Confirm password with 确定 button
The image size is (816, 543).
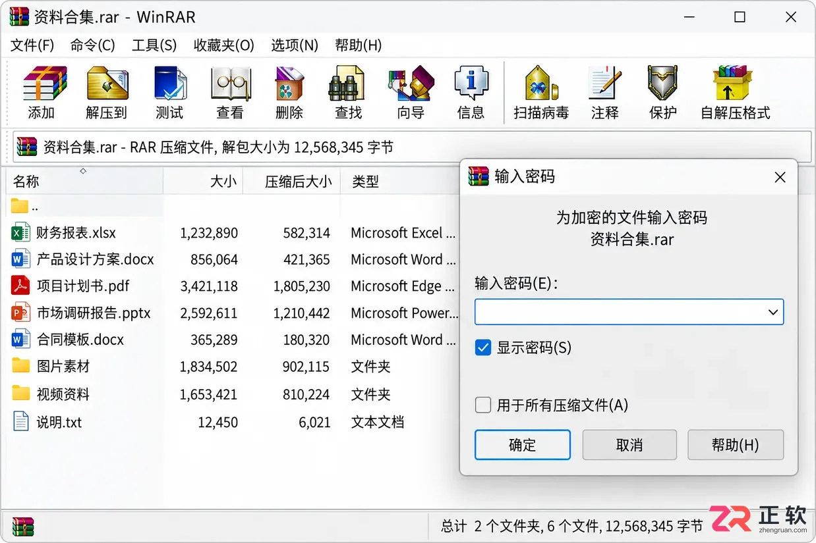click(523, 445)
